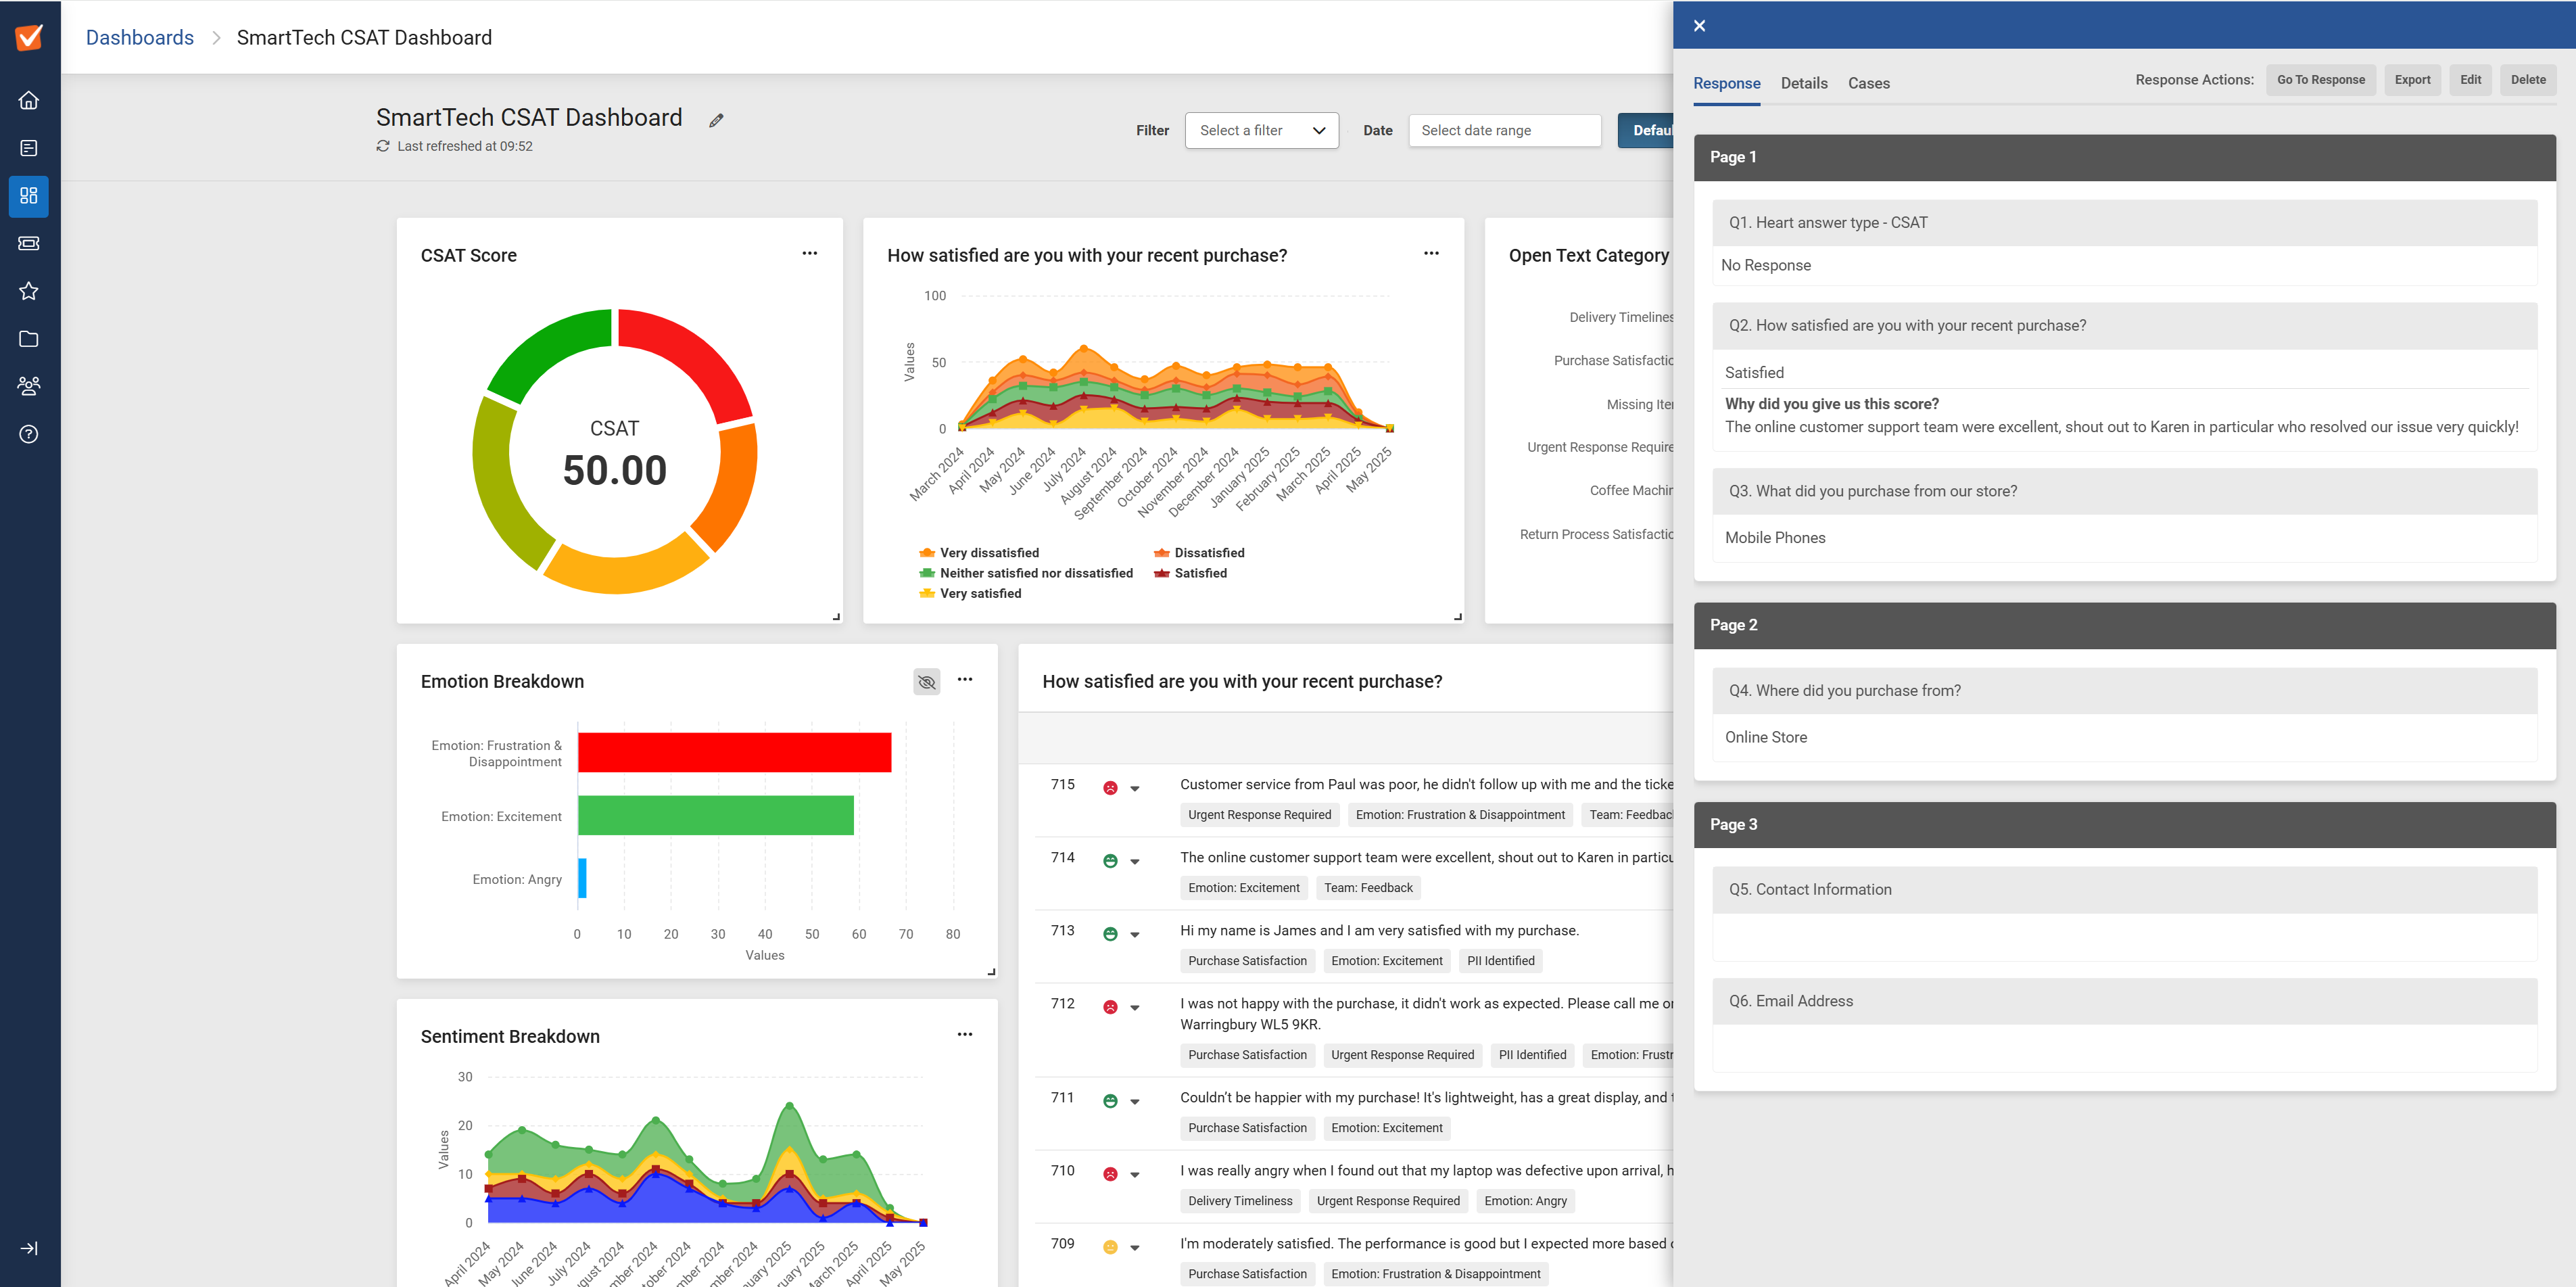2576x1287 pixels.
Task: Edit dashboard title with pencil icon
Action: pyautogui.click(x=716, y=120)
